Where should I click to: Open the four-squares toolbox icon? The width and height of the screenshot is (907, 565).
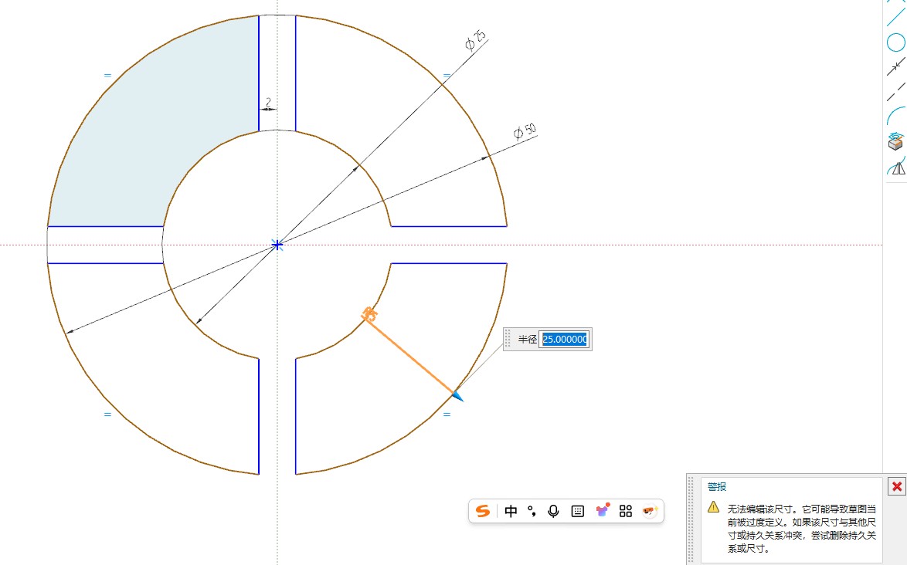coord(625,511)
